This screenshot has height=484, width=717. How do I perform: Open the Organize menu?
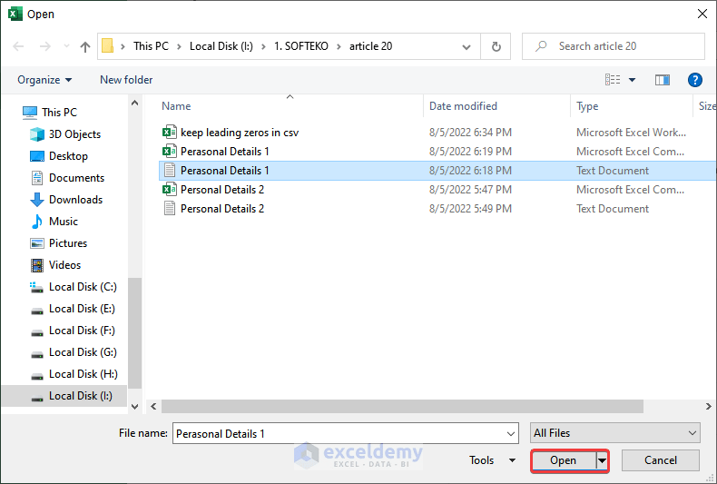click(x=44, y=80)
